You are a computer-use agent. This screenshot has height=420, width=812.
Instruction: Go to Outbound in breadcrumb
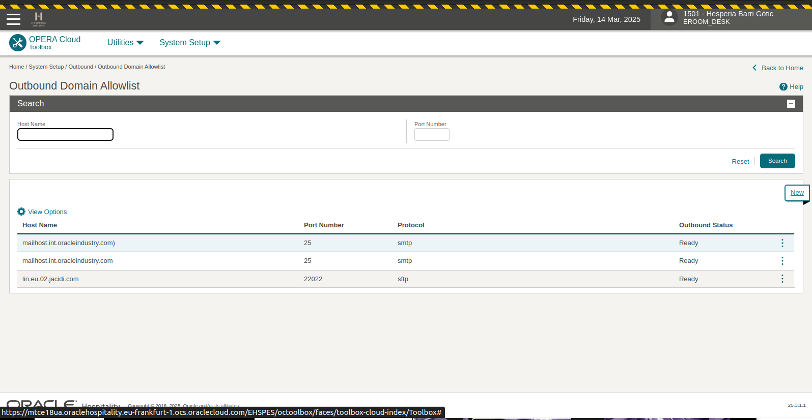click(x=80, y=67)
